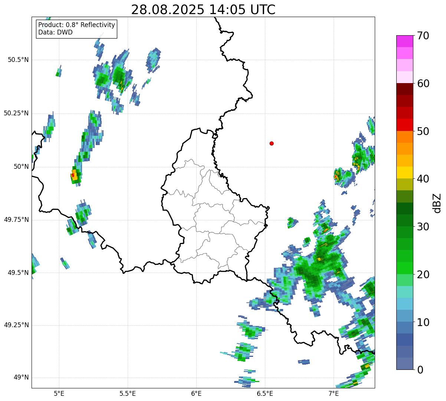446x401 pixels.
Task: Pick the light blue colorbar segment above 10
Action: tap(405, 316)
